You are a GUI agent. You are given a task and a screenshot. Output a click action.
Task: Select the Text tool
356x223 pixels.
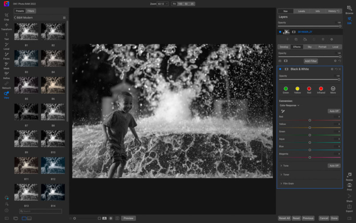(6, 37)
